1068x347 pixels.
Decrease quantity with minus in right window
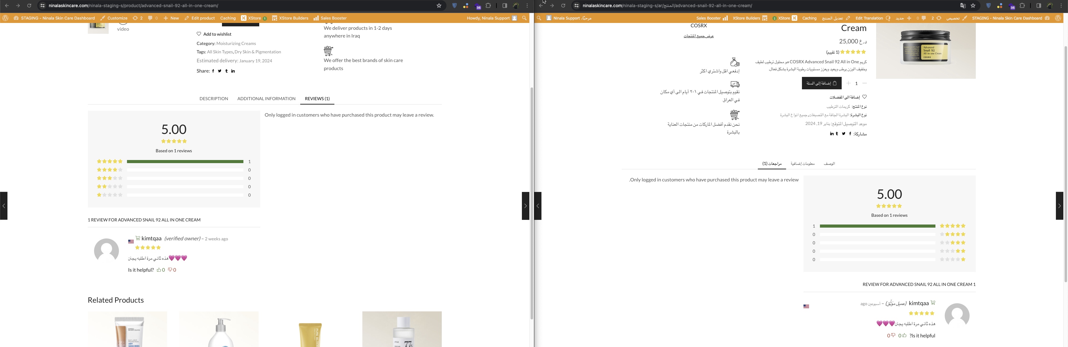864,83
